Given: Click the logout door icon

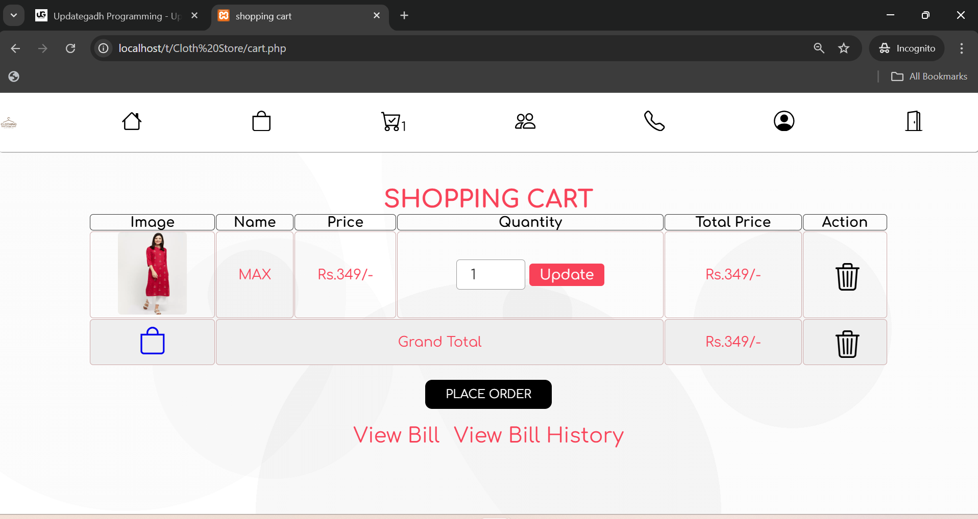Looking at the screenshot, I should coord(914,121).
